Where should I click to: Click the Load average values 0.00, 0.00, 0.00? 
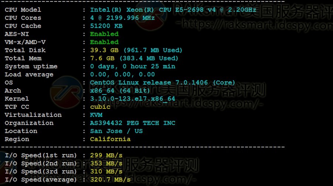[x=123, y=74]
